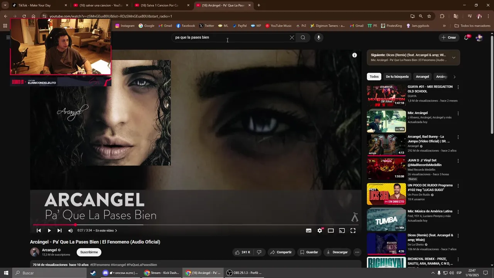Run the YouTube search magnifier button
This screenshot has height=278, width=494.
(303, 37)
